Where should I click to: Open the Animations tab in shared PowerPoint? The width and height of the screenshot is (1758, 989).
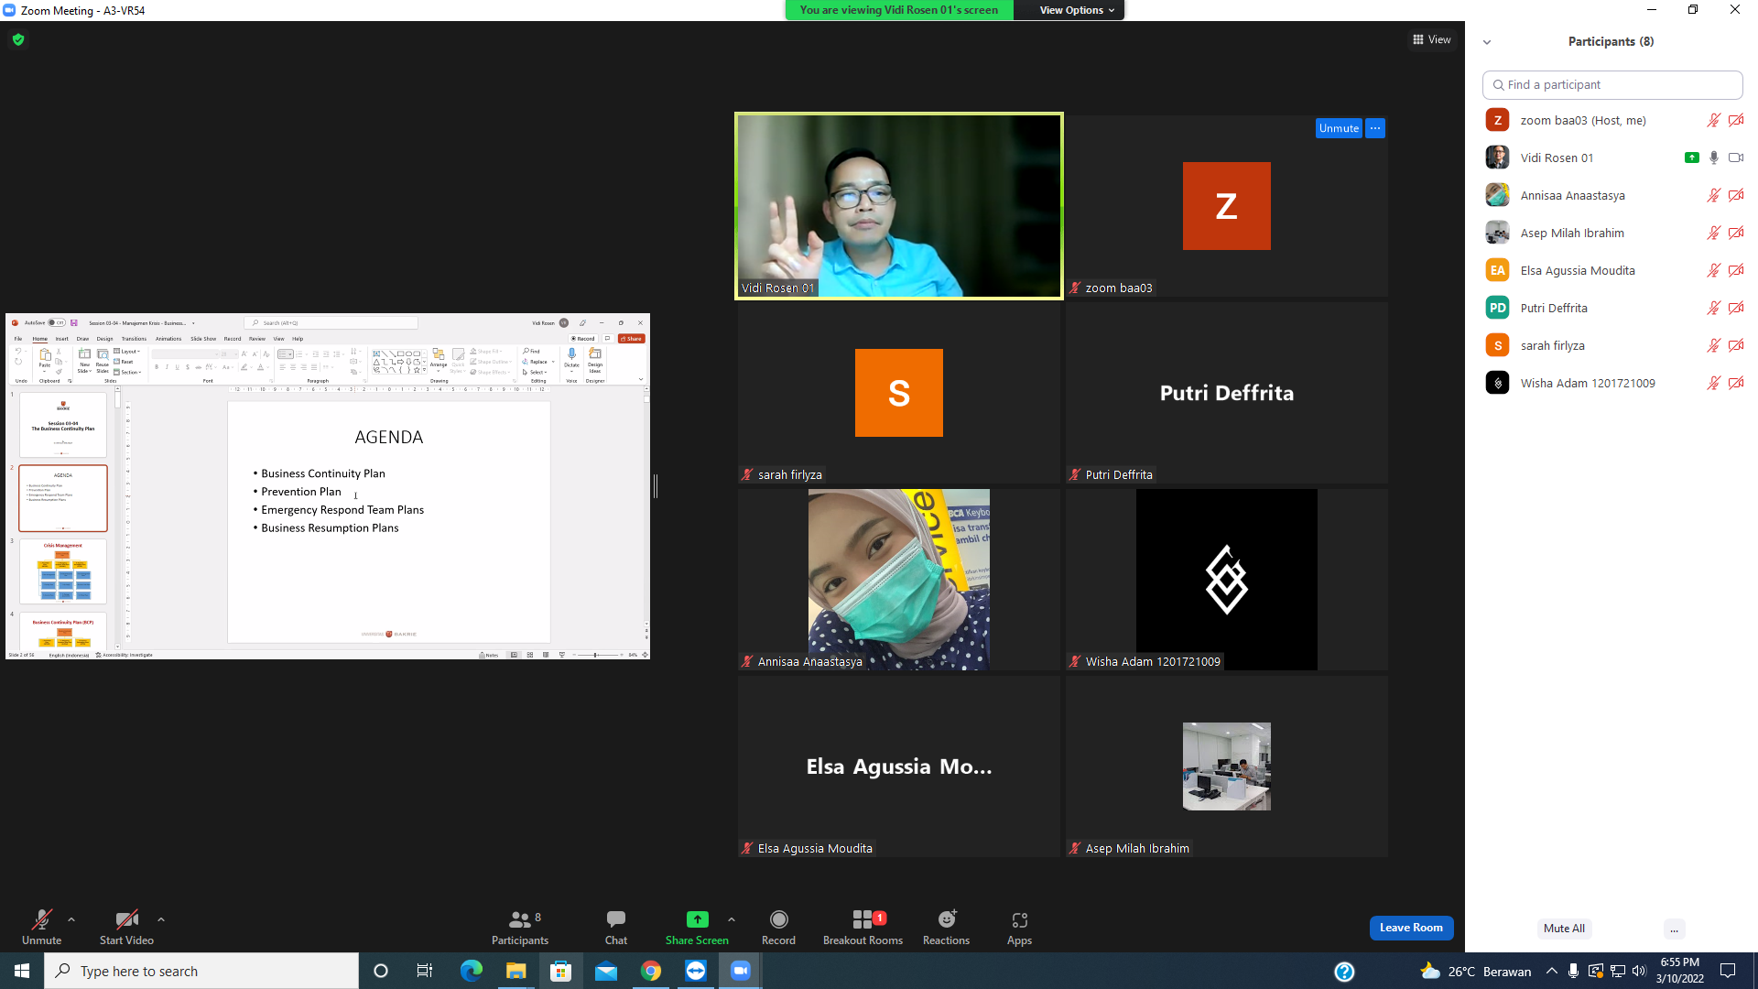point(168,339)
